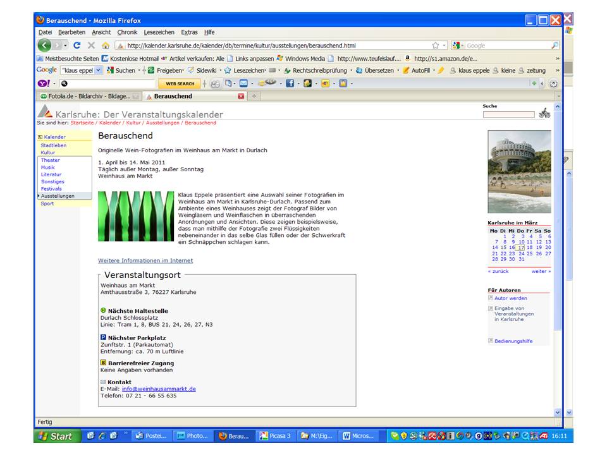Open the Google toolbar search dropdown
Image resolution: width=607 pixels, height=455 pixels.
(98, 70)
